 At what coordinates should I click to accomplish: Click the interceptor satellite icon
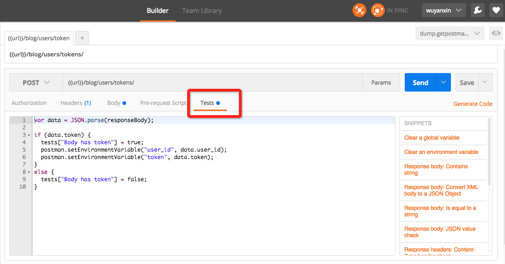coord(359,10)
